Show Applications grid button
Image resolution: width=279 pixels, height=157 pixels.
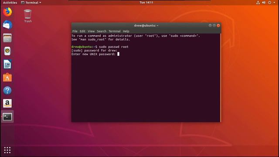(7, 150)
